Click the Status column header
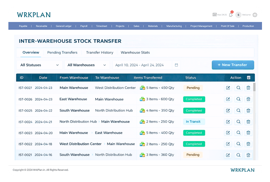Viewport: 270px width, 182px height. (191, 77)
